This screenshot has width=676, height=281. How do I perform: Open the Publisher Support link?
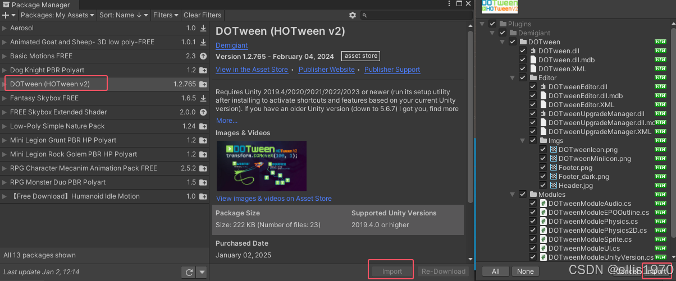(392, 70)
